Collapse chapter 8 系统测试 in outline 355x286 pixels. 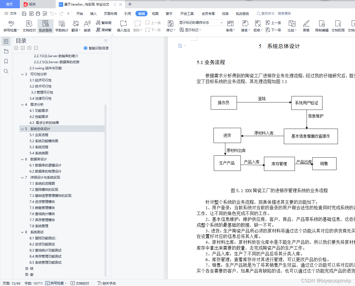pos(22,232)
